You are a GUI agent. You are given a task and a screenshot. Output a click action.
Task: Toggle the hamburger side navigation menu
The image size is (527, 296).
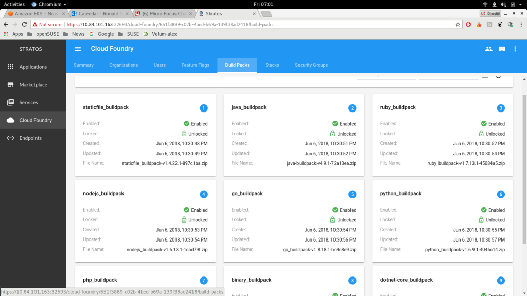tap(78, 49)
